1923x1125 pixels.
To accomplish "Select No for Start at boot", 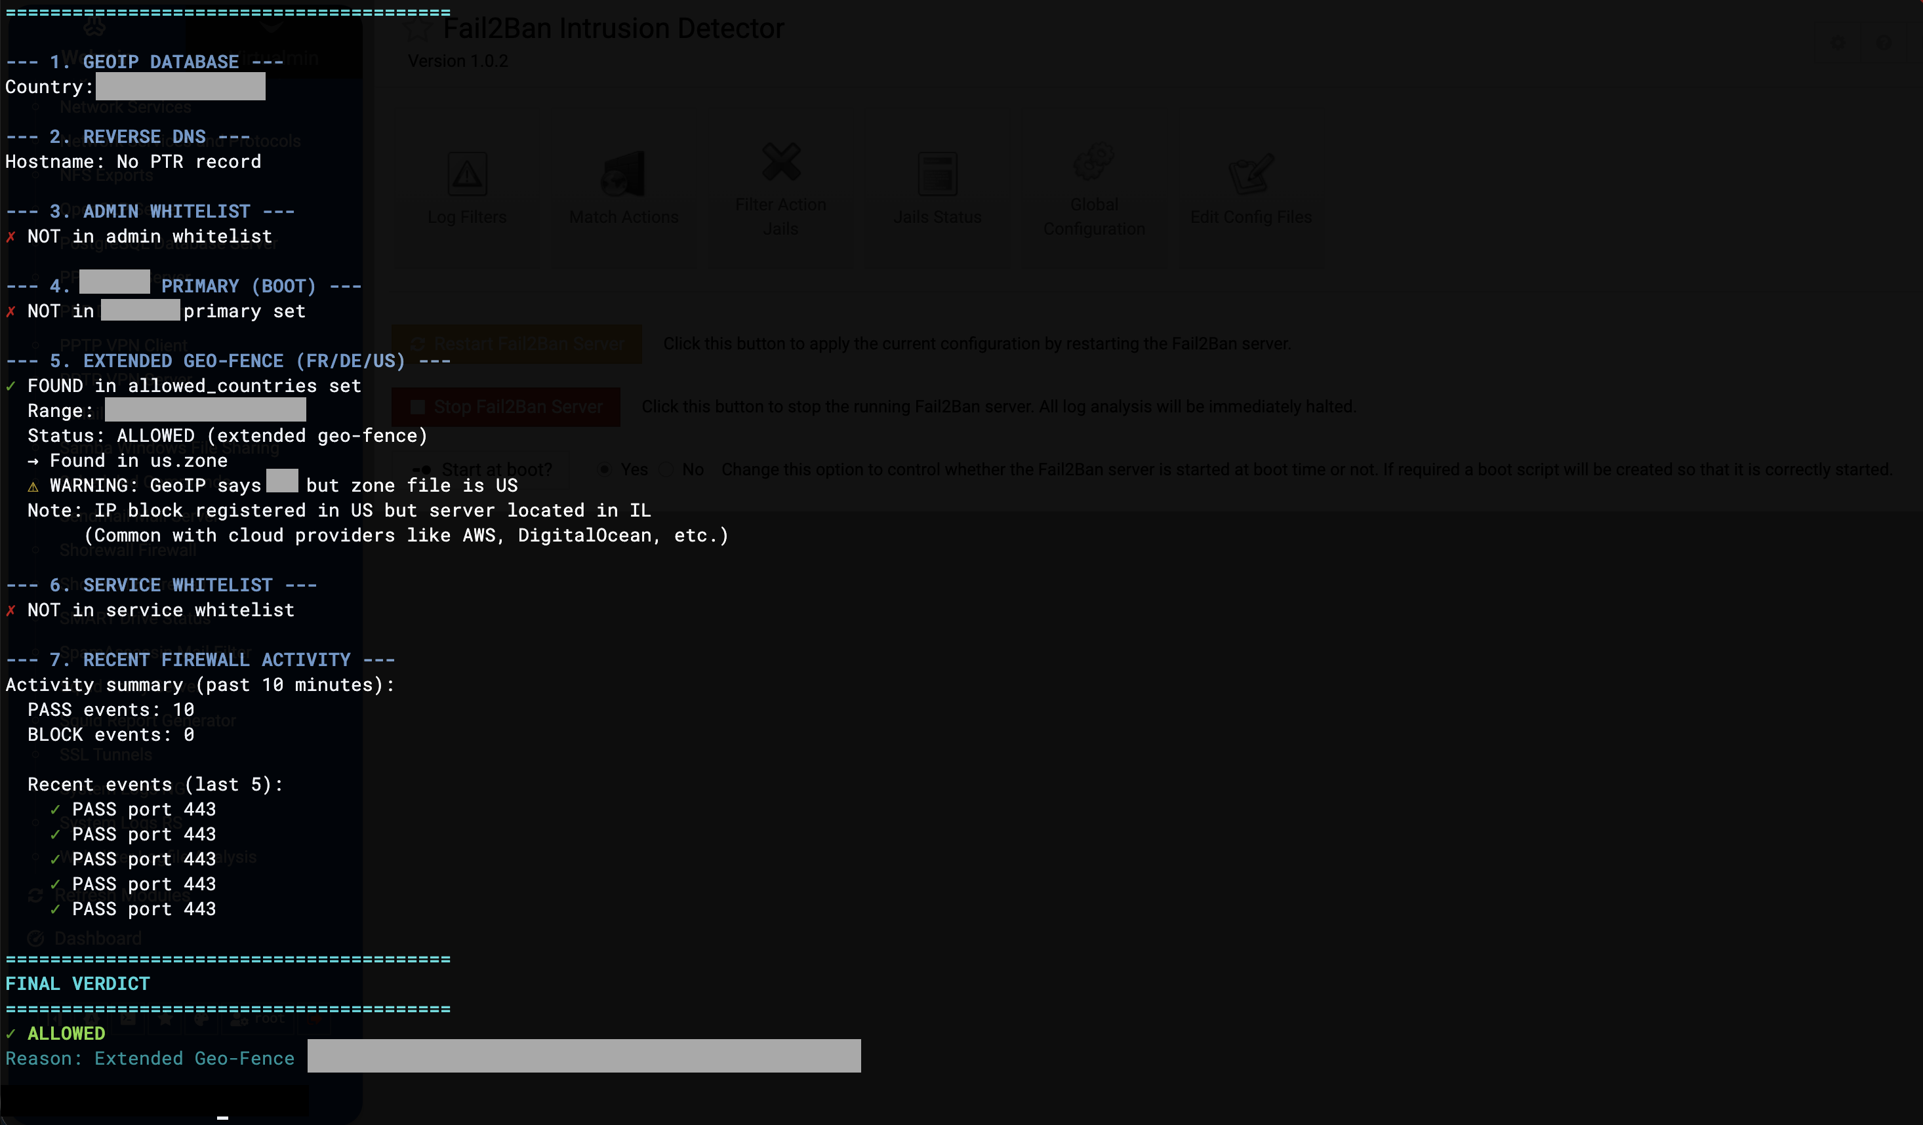I will [x=666, y=470].
